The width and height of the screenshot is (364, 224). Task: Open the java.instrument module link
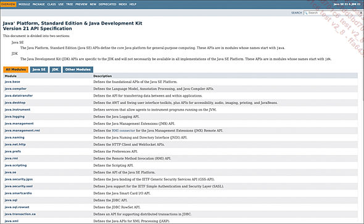(17, 110)
